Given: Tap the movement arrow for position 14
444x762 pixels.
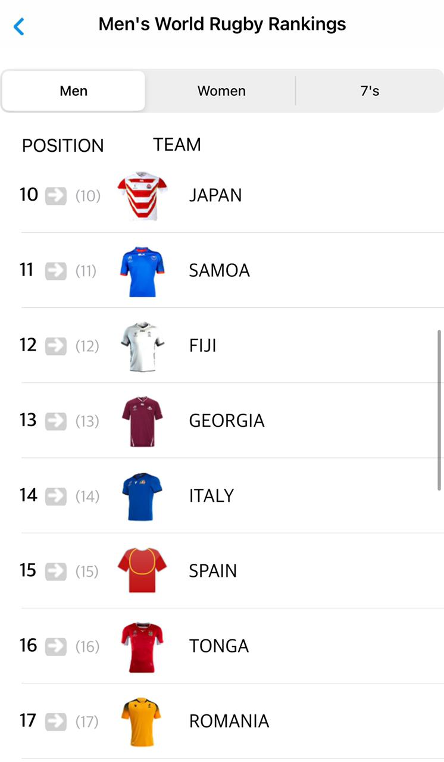Looking at the screenshot, I should [56, 496].
